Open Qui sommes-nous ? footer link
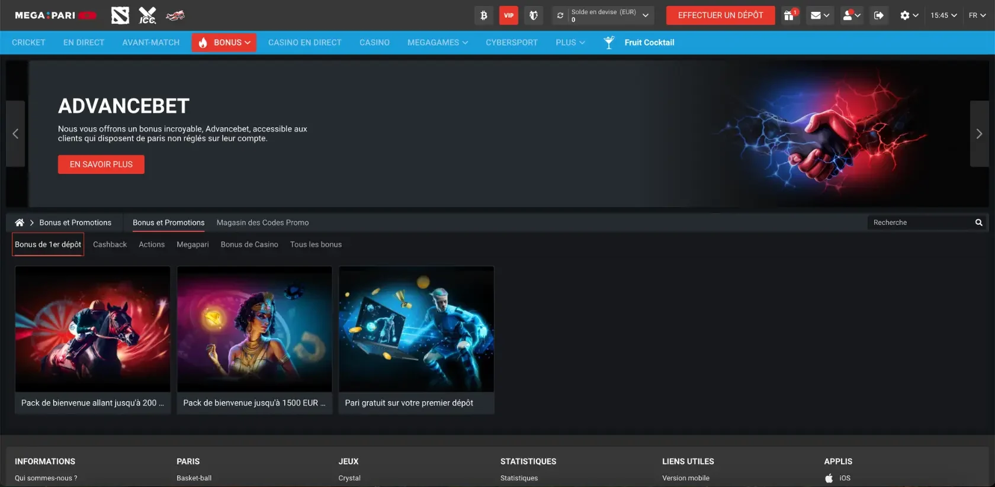The image size is (995, 487). (x=46, y=478)
